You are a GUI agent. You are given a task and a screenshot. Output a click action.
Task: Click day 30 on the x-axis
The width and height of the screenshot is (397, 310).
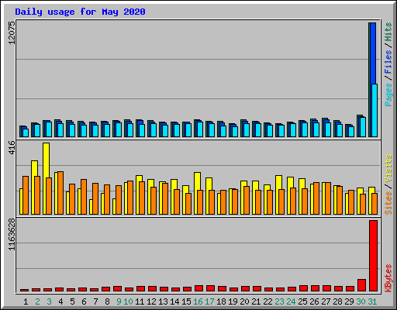tap(361, 301)
